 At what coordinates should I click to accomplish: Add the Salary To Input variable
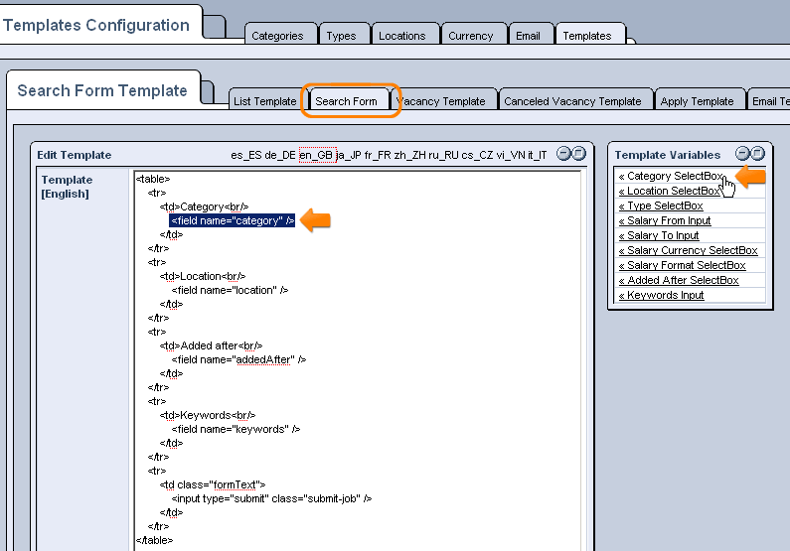pyautogui.click(x=659, y=235)
